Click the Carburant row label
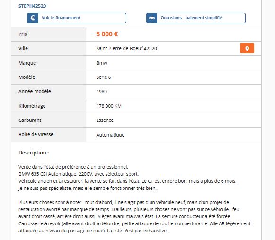Screen dimensions: 275x240 coord(30,120)
